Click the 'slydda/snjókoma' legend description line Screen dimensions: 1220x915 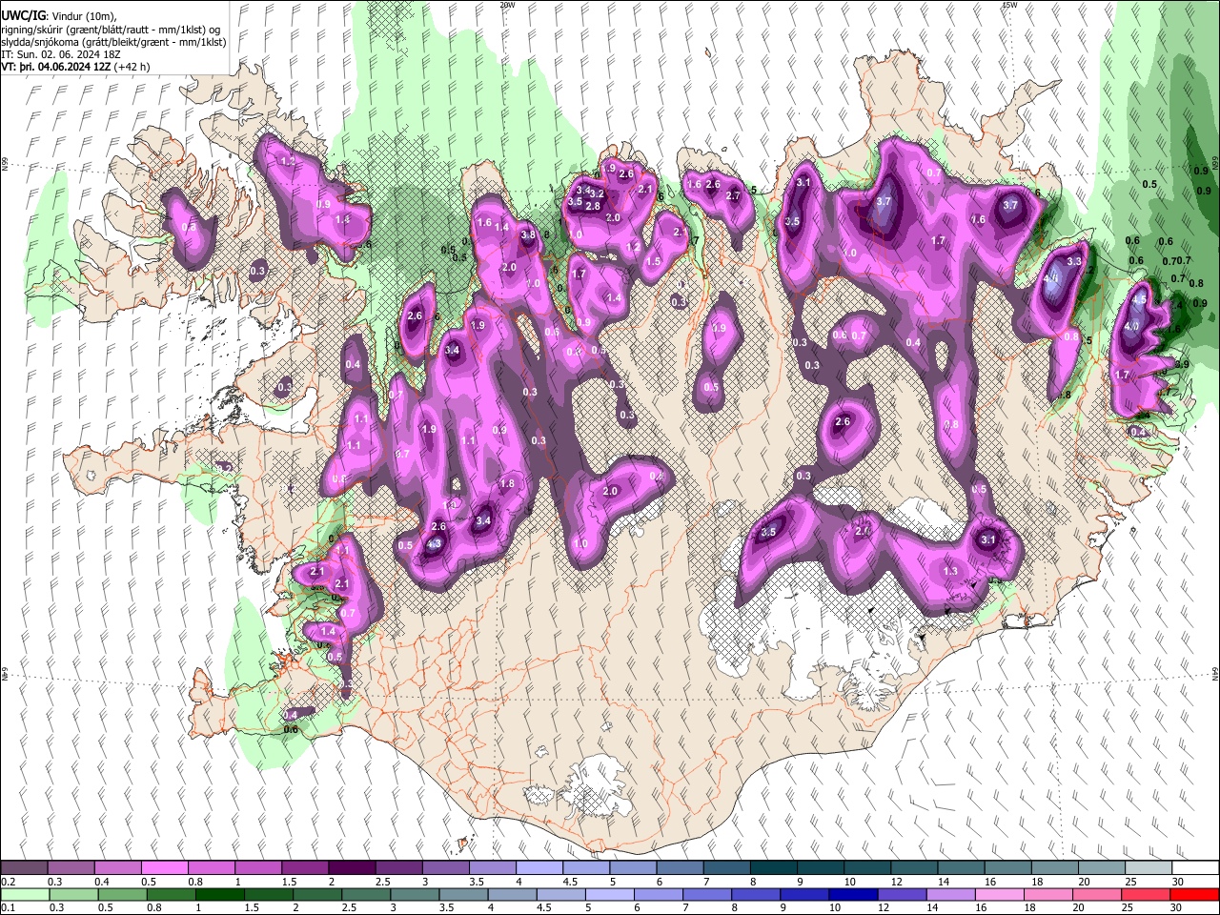click(x=113, y=43)
